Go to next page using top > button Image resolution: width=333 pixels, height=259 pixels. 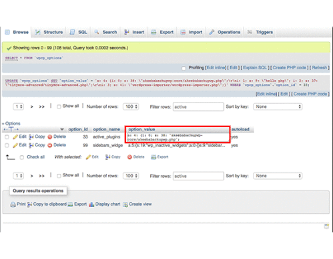[x=32, y=107]
